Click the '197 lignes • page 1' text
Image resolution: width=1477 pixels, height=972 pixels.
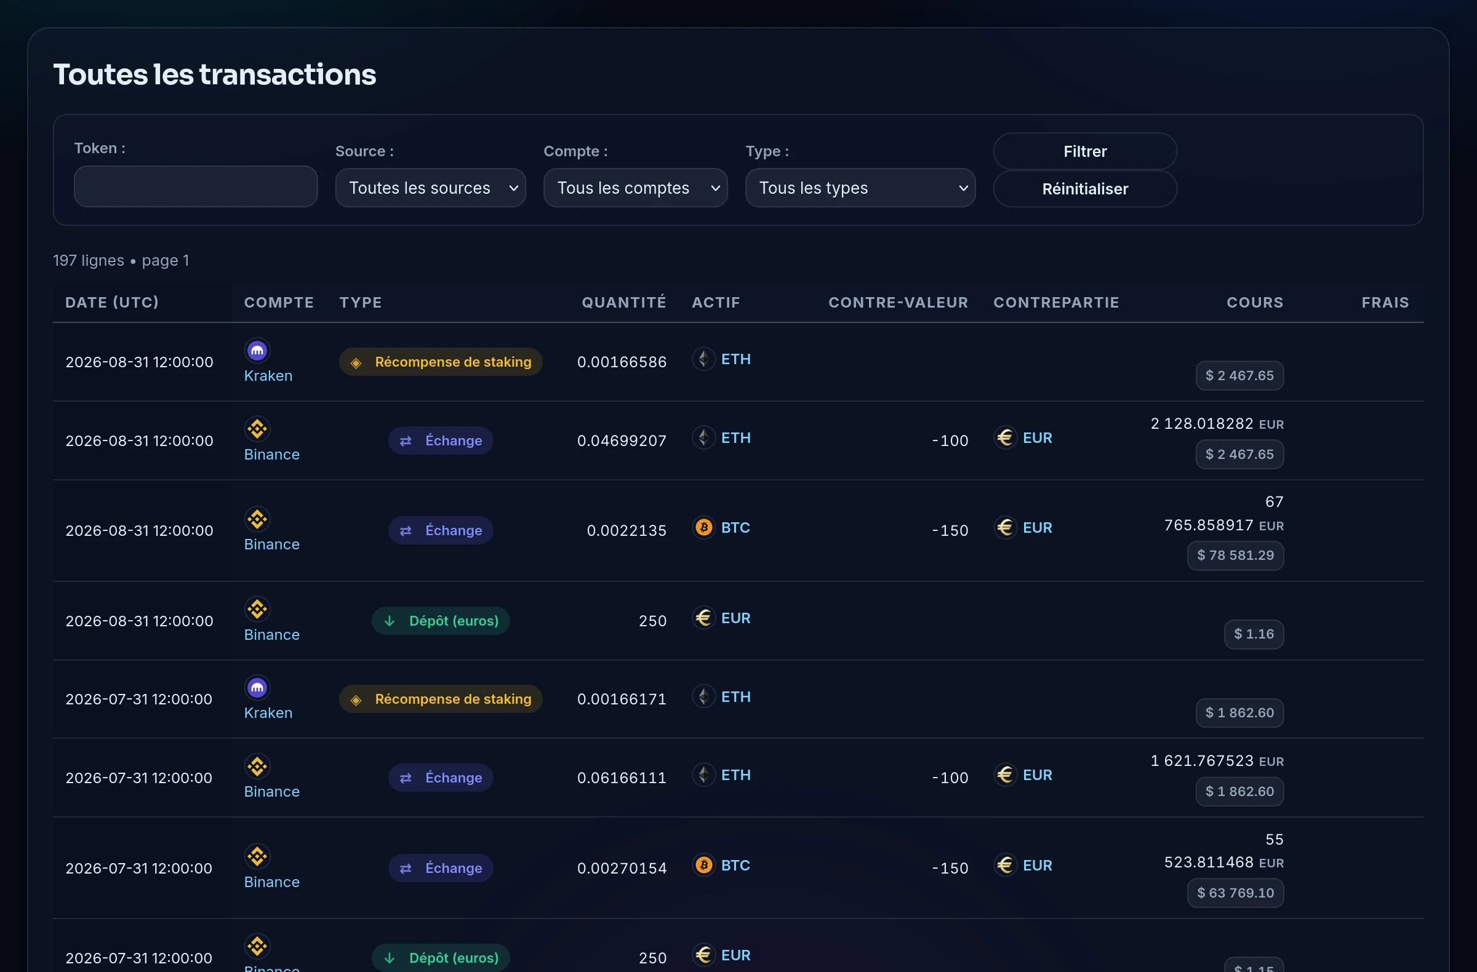click(121, 260)
